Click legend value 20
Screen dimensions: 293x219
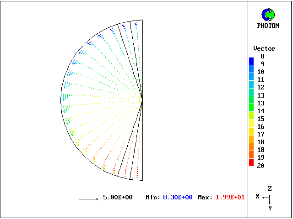pyautogui.click(x=260, y=166)
